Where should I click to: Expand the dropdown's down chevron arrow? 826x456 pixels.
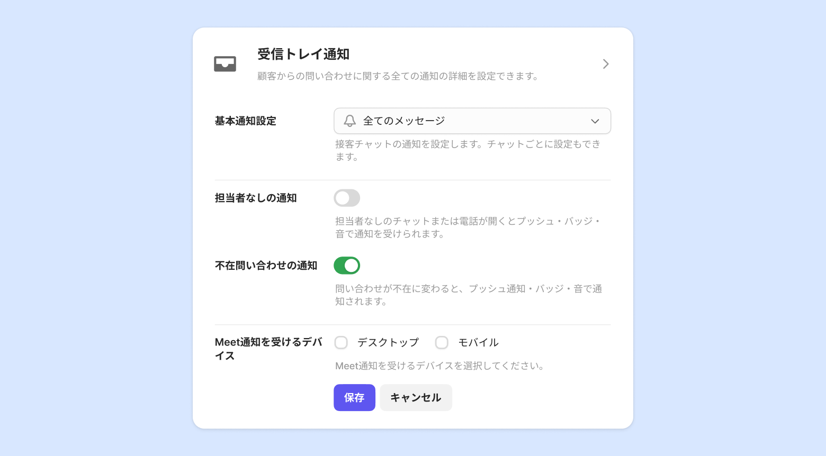click(x=595, y=121)
